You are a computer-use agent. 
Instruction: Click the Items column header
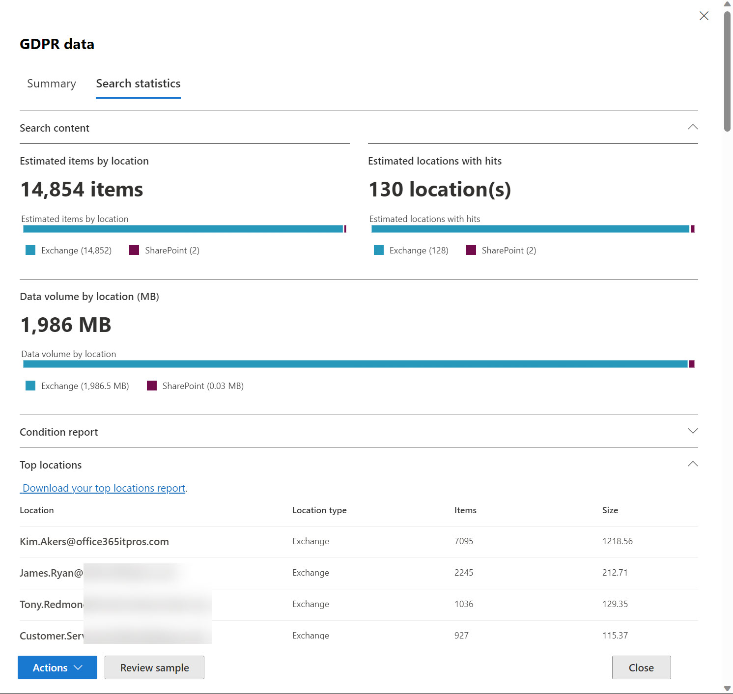pos(465,510)
